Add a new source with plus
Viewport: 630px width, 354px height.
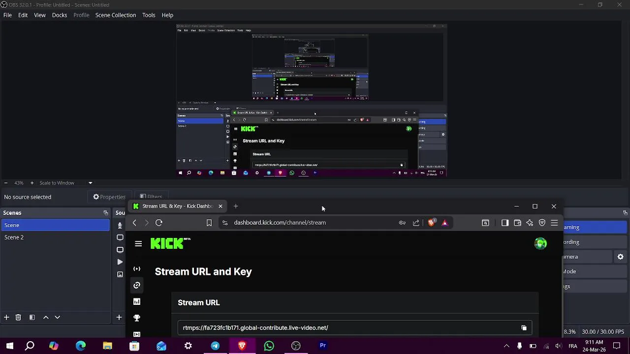tap(119, 318)
